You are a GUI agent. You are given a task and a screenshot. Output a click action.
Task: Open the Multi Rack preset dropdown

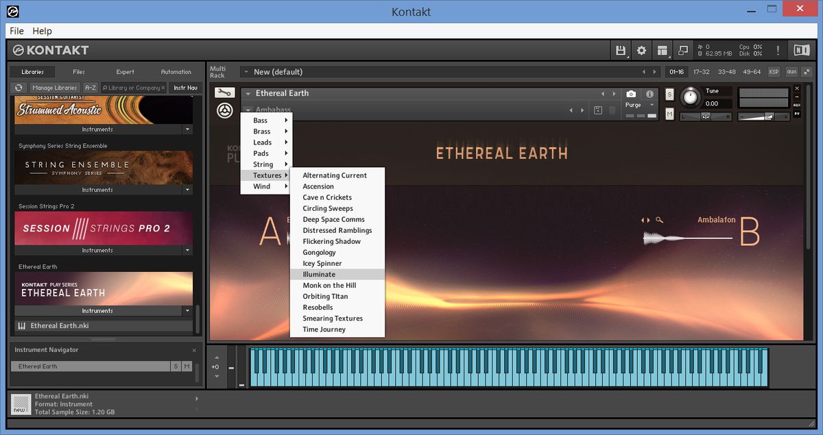(246, 72)
